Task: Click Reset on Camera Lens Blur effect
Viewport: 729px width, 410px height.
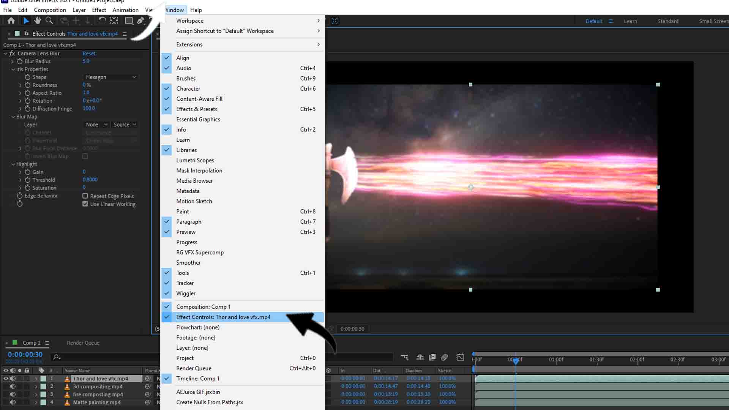Action: (89, 53)
